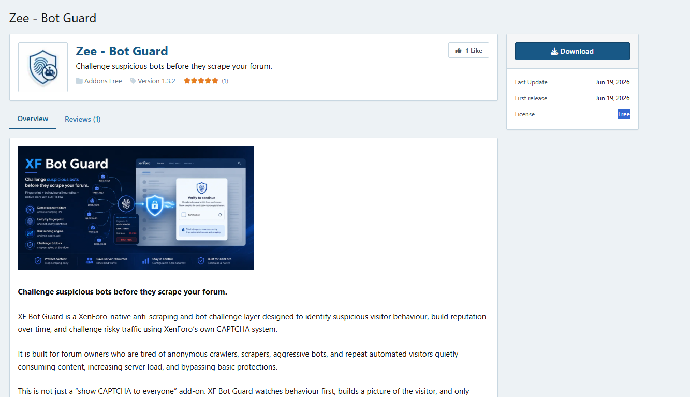This screenshot has height=397, width=690.
Task: Open the Addons Free category link
Action: pyautogui.click(x=103, y=81)
